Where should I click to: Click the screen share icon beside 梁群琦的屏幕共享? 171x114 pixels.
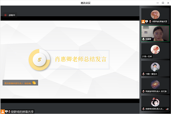(x=6, y=111)
